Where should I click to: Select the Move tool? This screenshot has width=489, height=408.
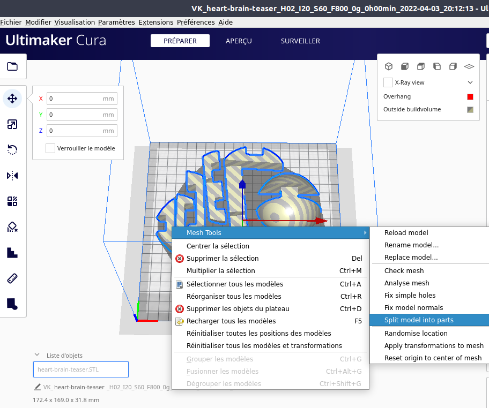point(12,99)
